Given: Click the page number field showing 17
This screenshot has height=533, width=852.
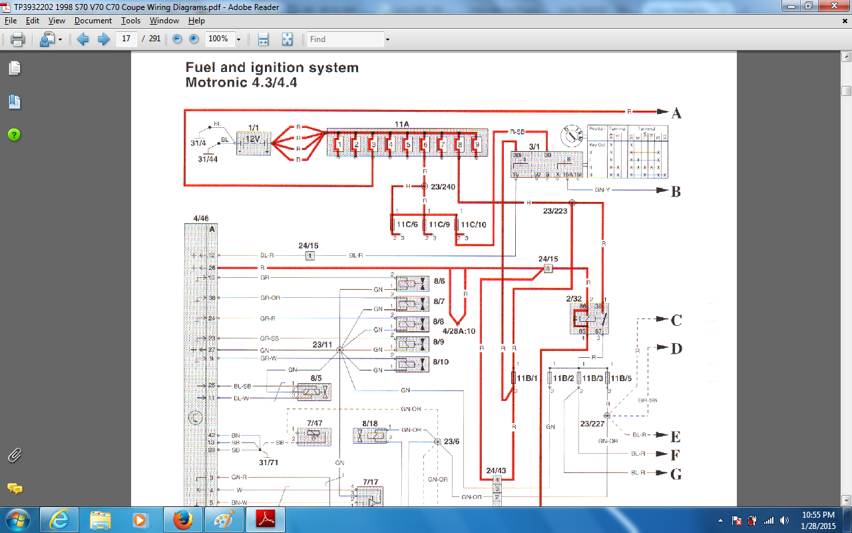Looking at the screenshot, I should point(126,39).
